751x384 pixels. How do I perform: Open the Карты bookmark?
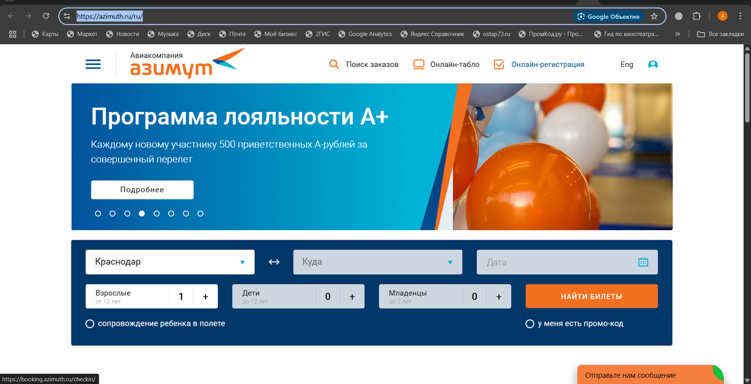[x=45, y=34]
